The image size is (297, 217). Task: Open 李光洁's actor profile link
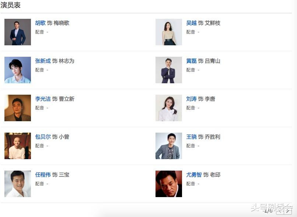[x=43, y=99]
